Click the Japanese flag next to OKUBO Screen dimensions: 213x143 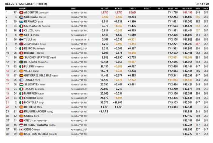tap(21, 129)
